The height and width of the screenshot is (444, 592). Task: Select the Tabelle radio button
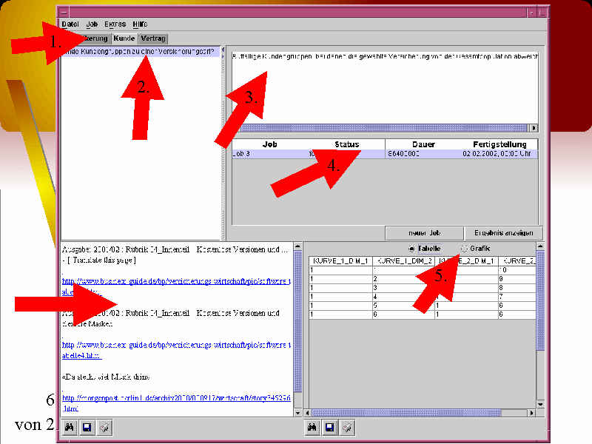coord(412,249)
